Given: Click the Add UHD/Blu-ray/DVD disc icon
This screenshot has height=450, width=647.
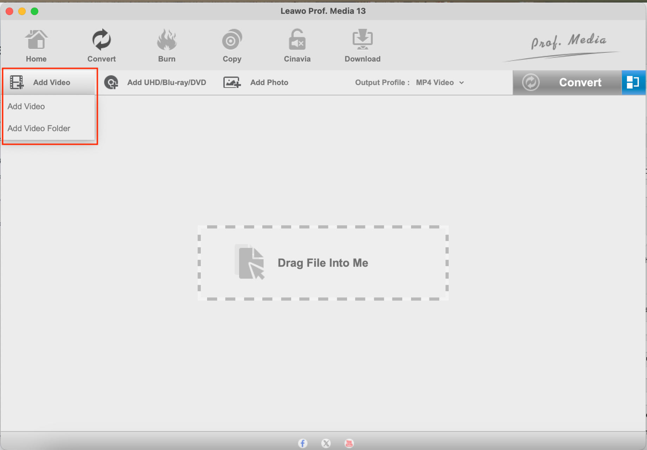Looking at the screenshot, I should coord(111,83).
